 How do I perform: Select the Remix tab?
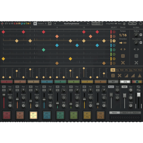(115, 113)
